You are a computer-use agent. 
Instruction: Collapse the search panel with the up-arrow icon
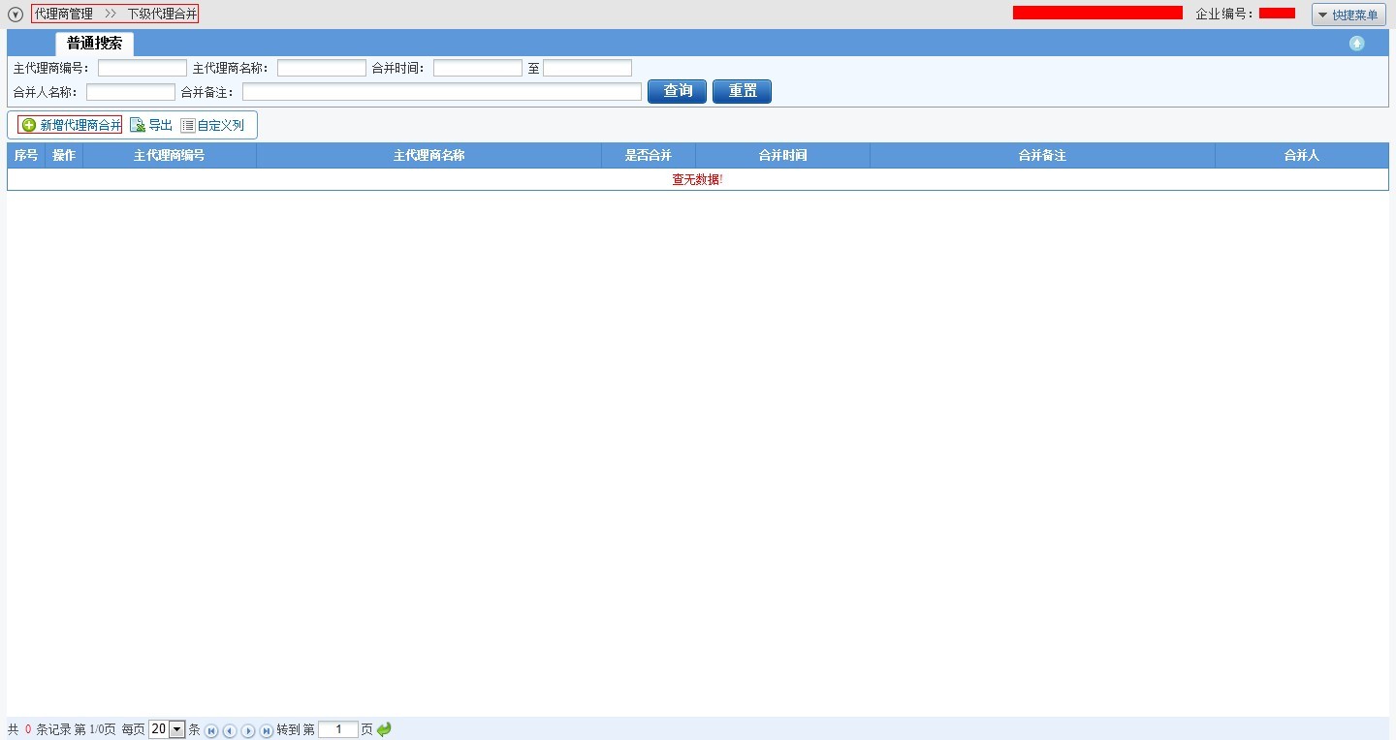pyautogui.click(x=1356, y=44)
